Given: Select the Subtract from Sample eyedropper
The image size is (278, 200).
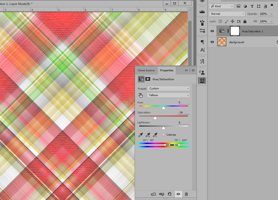Looking at the screenshot, I should [155, 135].
